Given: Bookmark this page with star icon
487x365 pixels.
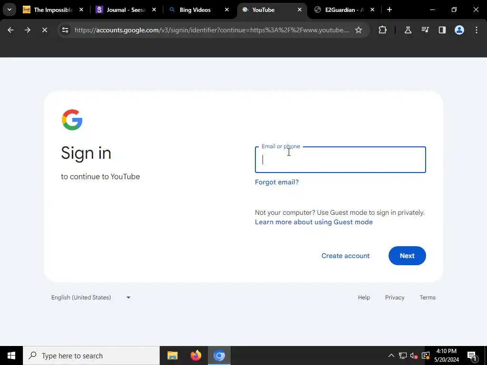Looking at the screenshot, I should tap(359, 30).
